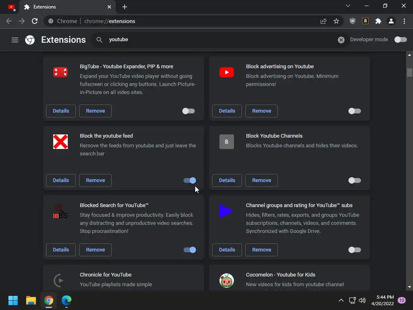Screen dimensions: 413x310
Task: Remove Block the youtube feed
Action: 95,180
